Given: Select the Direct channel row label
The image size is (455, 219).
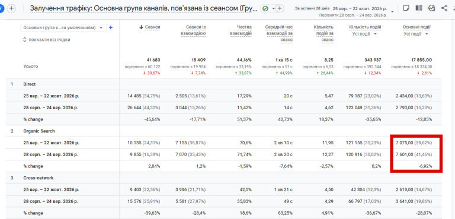Looking at the screenshot, I should pos(29,84).
